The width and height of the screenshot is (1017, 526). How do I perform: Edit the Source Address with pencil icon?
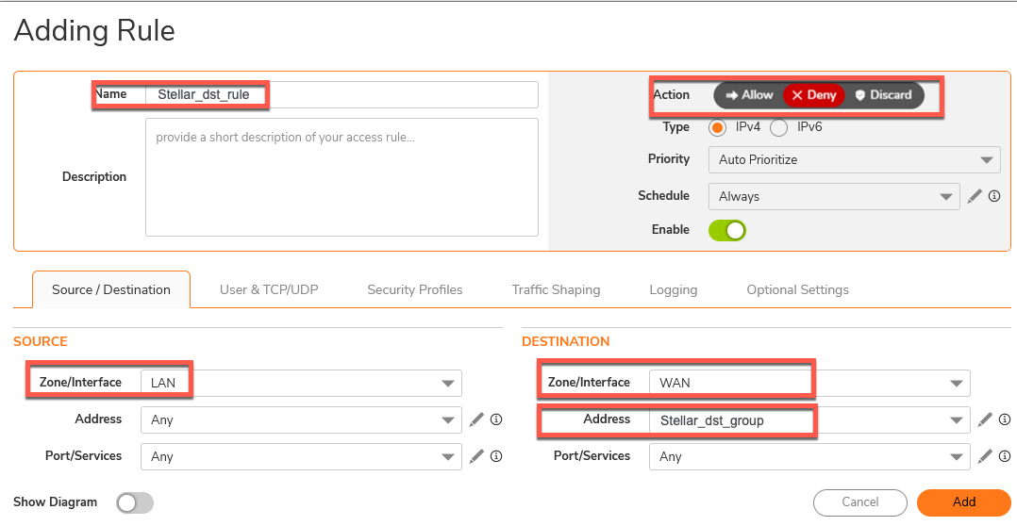coord(476,419)
